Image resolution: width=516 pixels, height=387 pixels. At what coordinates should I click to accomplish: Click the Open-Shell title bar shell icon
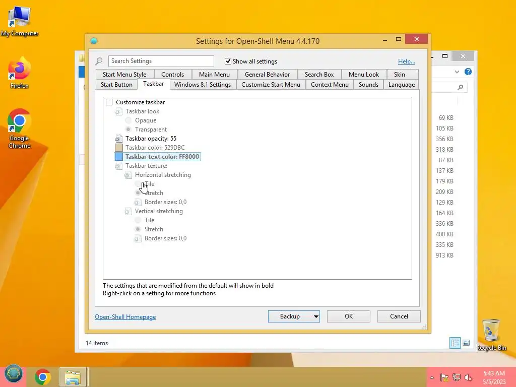94,41
